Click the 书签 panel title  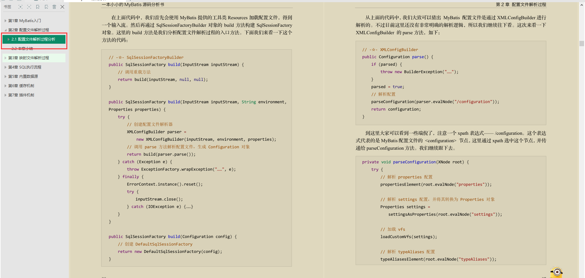7,7
